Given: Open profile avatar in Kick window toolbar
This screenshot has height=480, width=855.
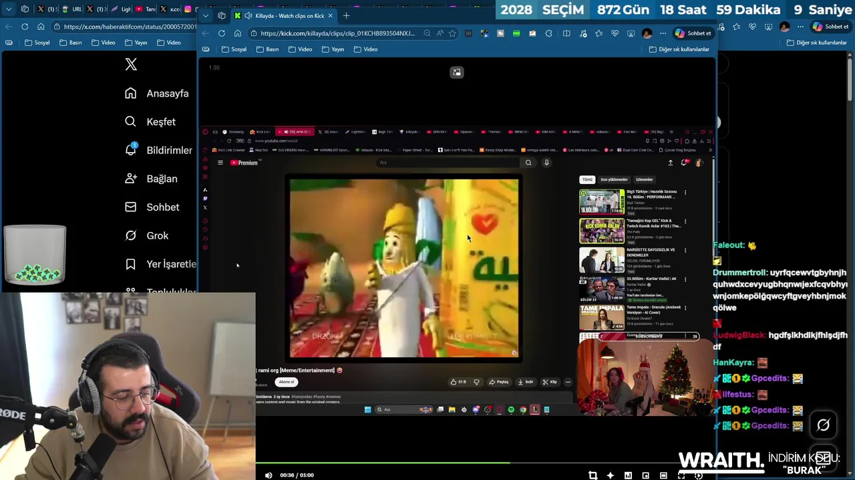Looking at the screenshot, I should (x=647, y=33).
